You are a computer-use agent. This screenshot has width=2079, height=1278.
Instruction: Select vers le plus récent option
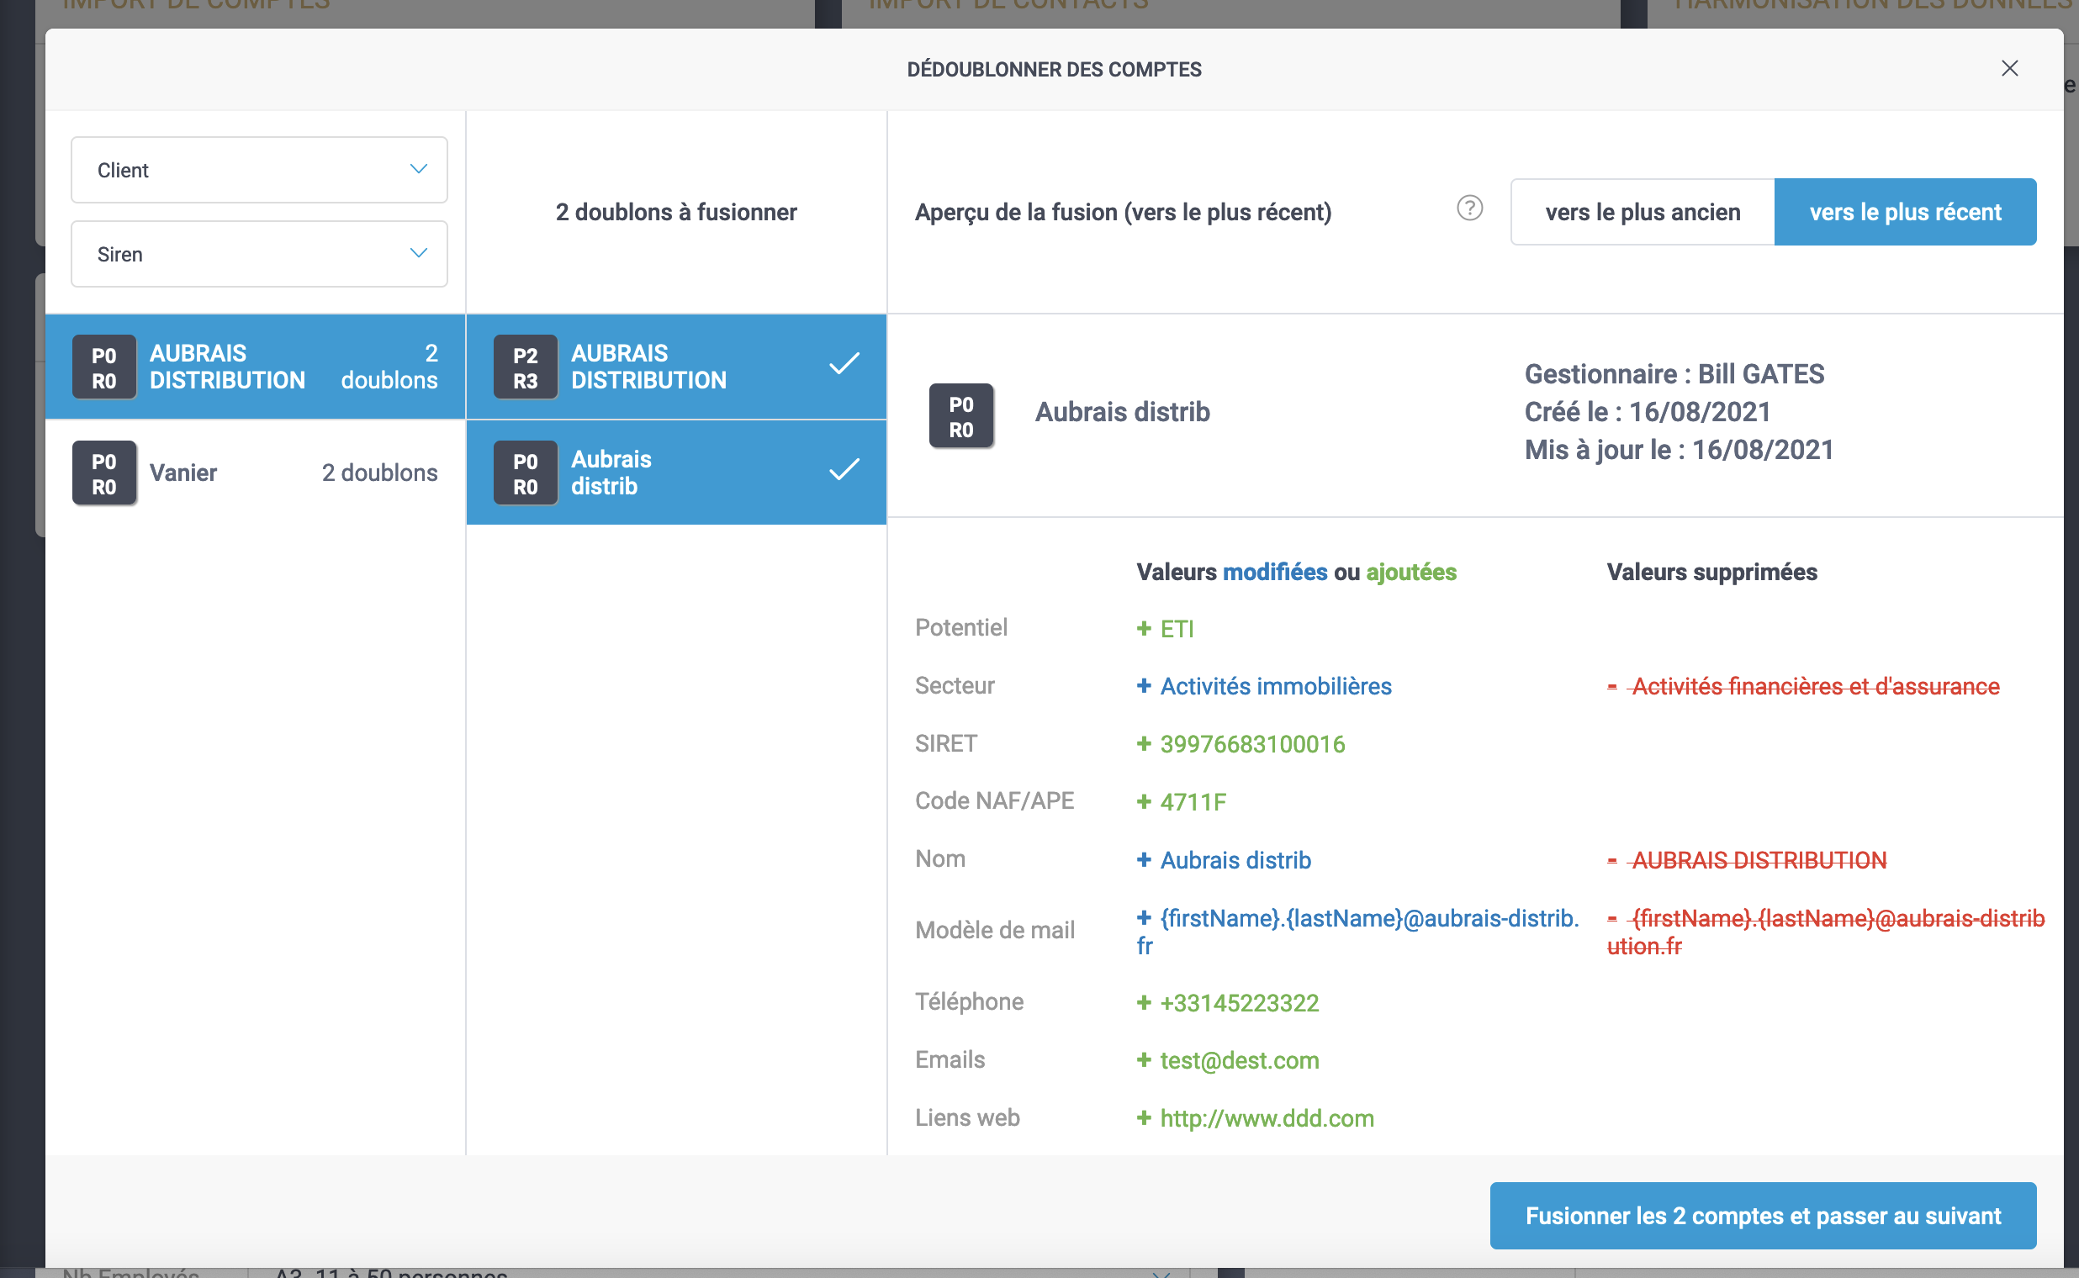(1904, 212)
